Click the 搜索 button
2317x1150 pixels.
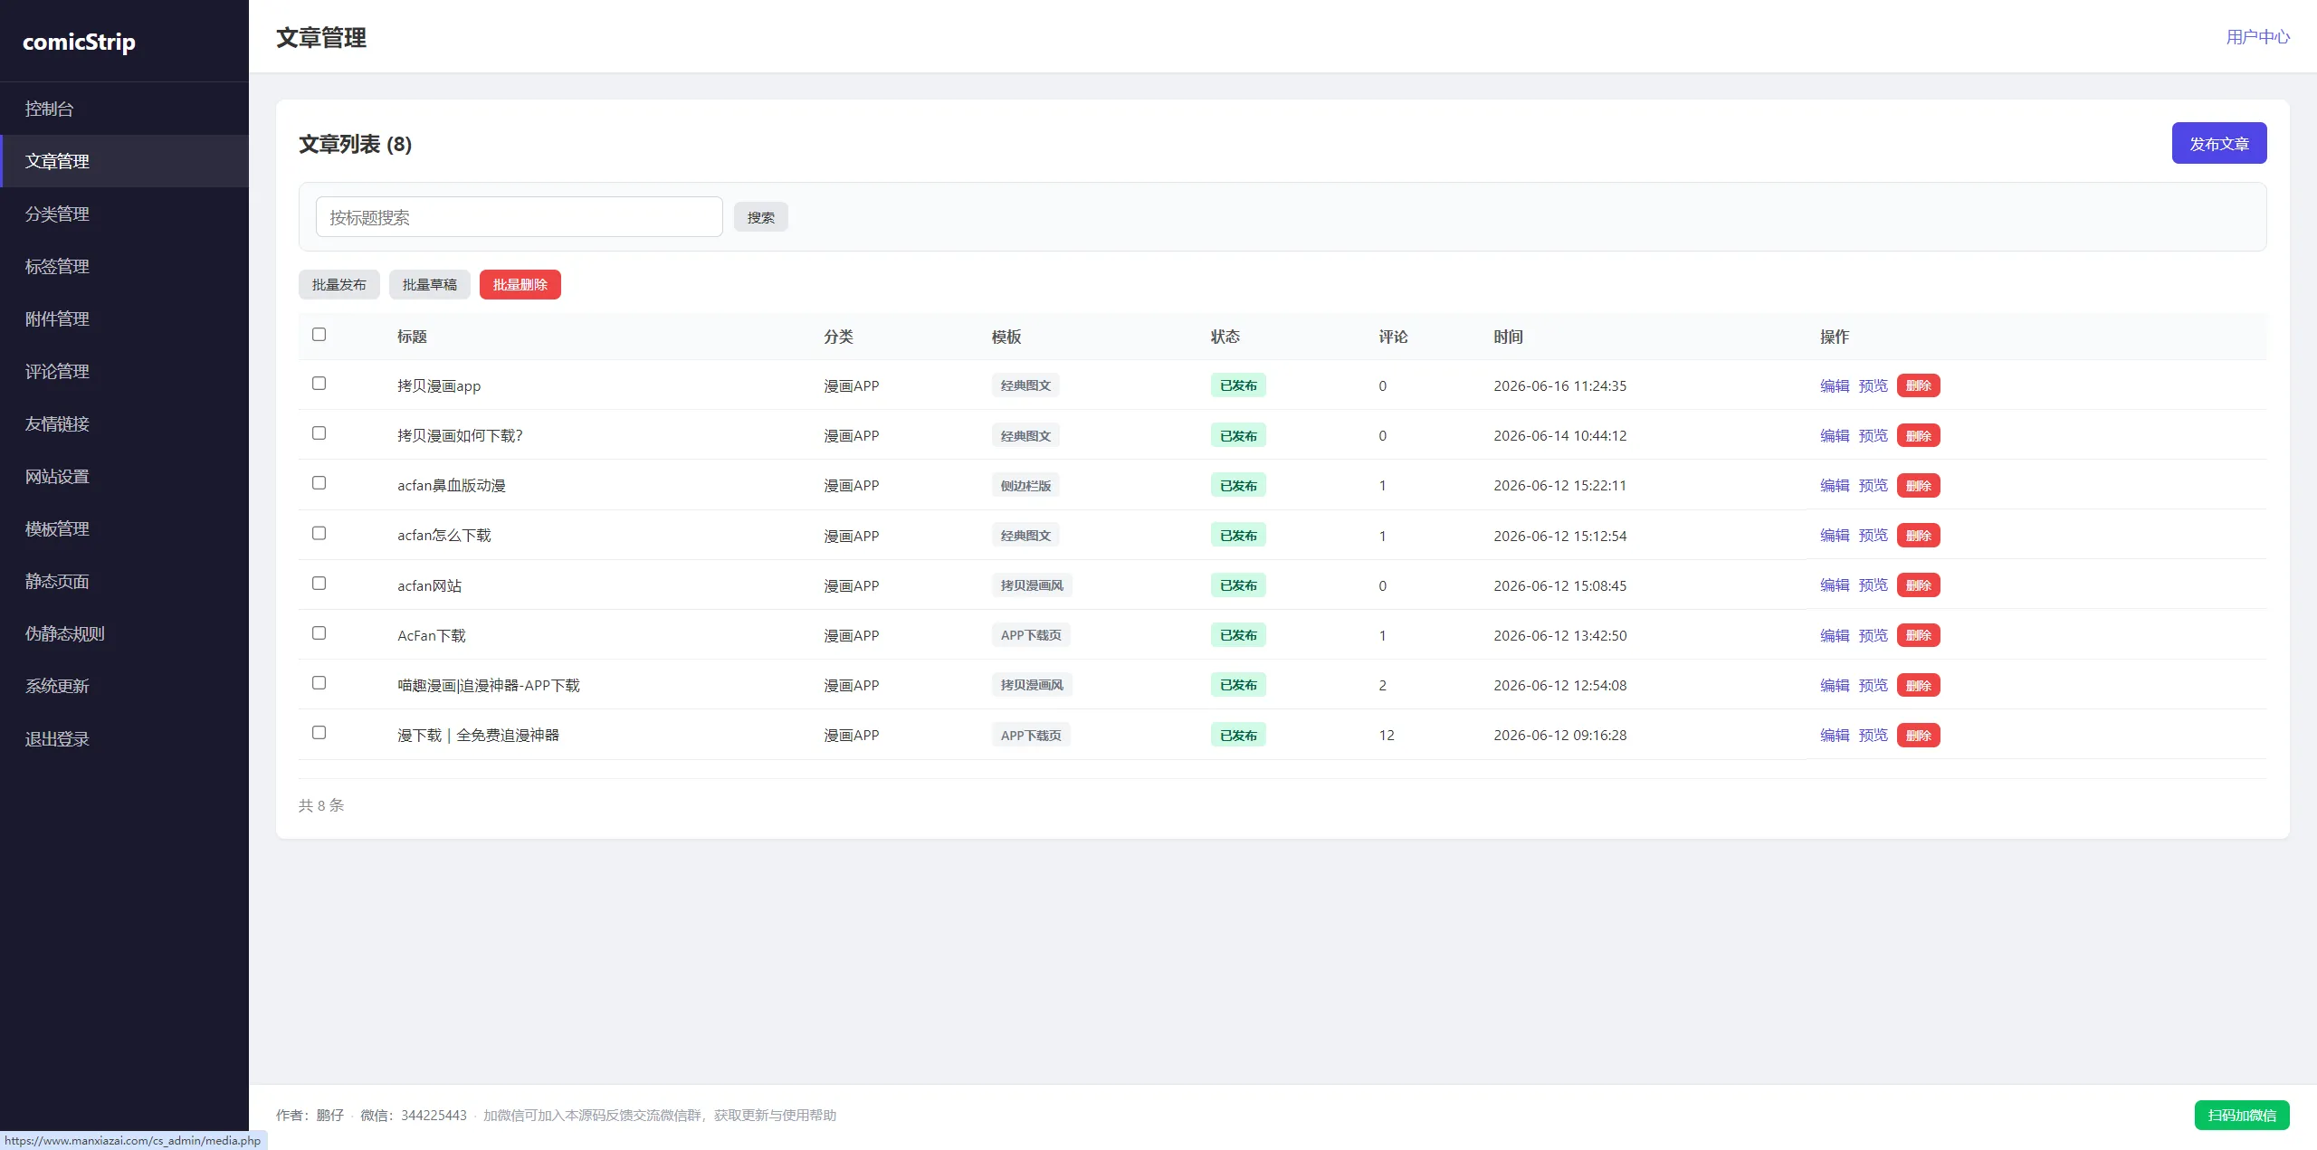[760, 217]
